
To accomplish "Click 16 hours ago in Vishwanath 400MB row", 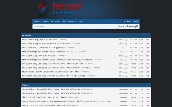I will (x=123, y=93).
